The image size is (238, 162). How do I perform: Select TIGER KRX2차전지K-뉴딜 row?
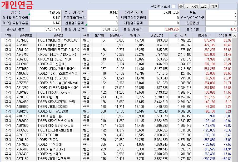click(x=117, y=102)
